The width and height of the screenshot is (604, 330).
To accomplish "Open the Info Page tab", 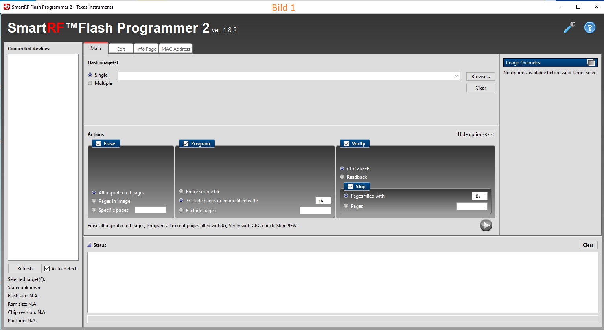I will 146,49.
